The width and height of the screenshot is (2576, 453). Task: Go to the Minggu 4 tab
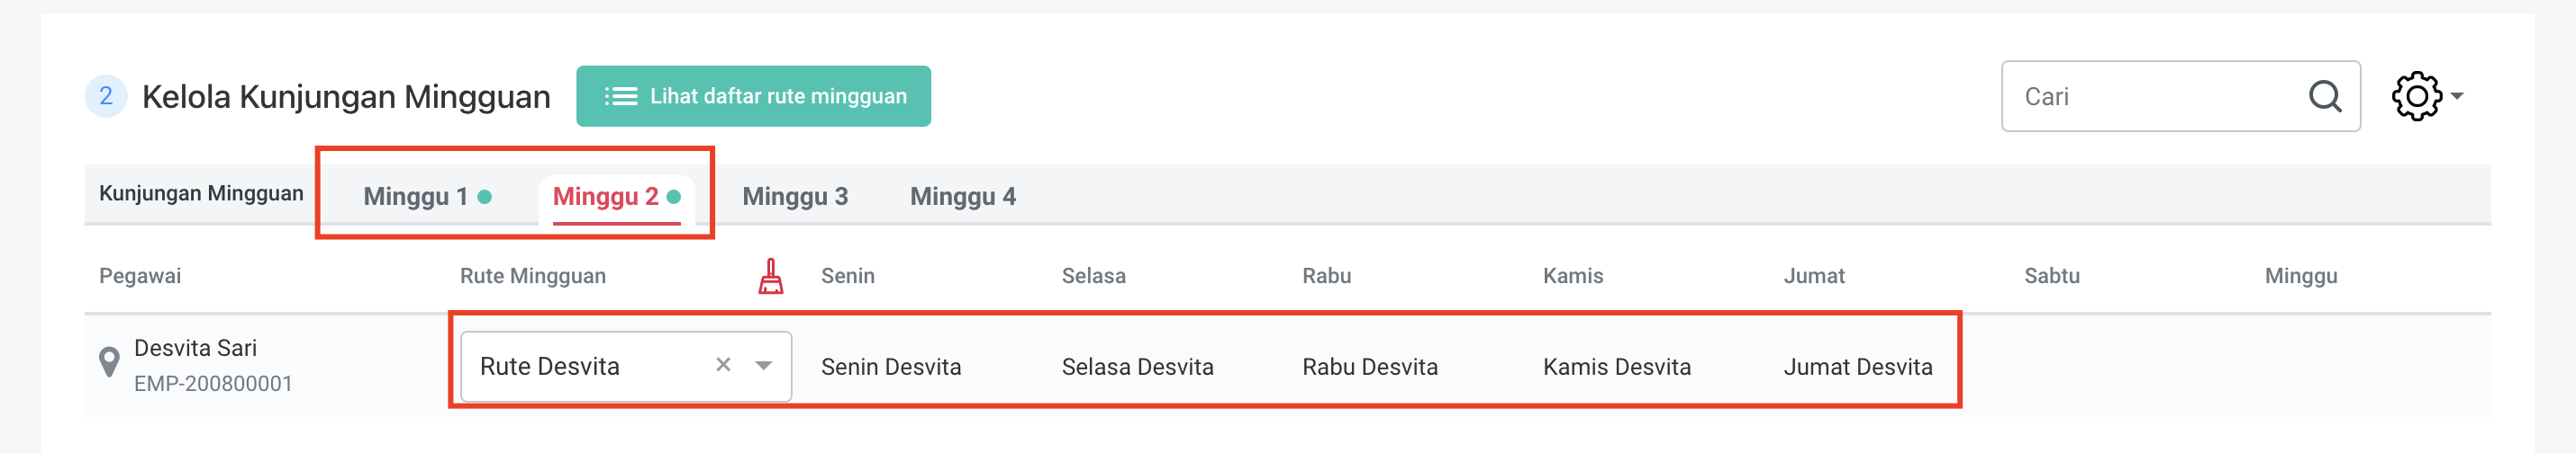coord(962,197)
